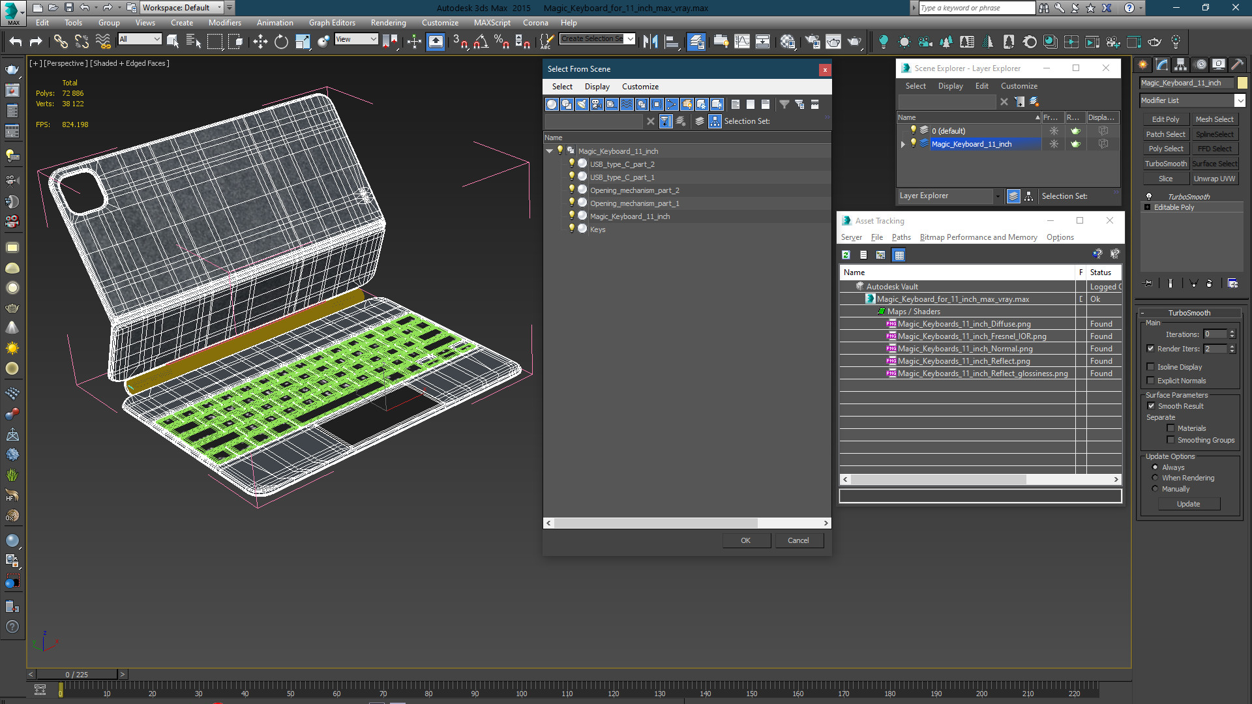Open Curve Editor from main toolbar
Viewport: 1252px width, 704px height.
click(x=742, y=42)
